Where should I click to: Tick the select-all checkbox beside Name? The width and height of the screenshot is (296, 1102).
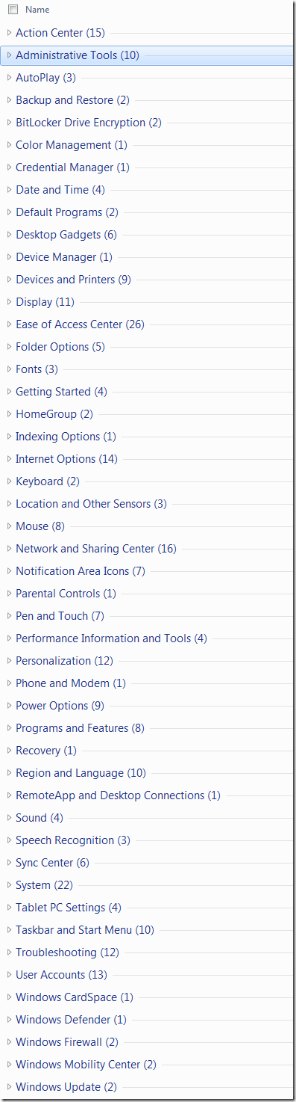(13, 10)
